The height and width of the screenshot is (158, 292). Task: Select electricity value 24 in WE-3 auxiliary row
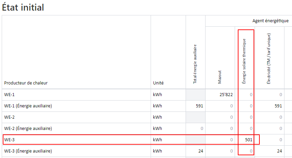click(x=279, y=151)
